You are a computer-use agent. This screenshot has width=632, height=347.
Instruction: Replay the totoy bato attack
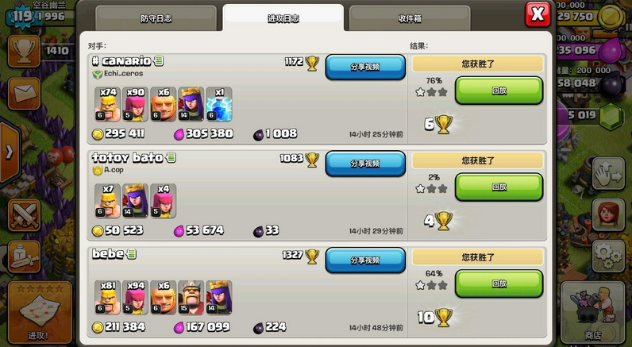pyautogui.click(x=499, y=187)
